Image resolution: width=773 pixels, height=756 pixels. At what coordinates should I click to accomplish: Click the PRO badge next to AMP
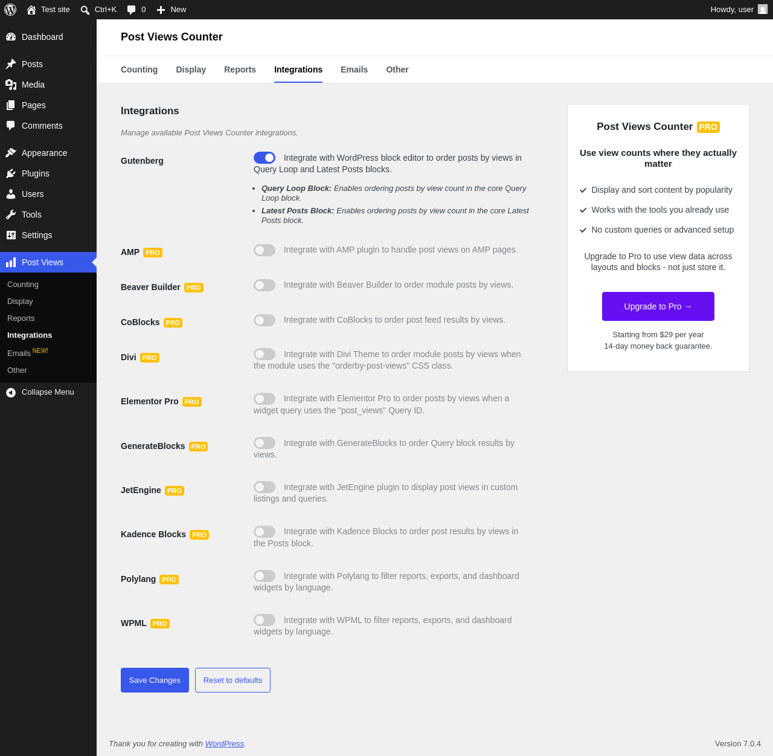[153, 253]
